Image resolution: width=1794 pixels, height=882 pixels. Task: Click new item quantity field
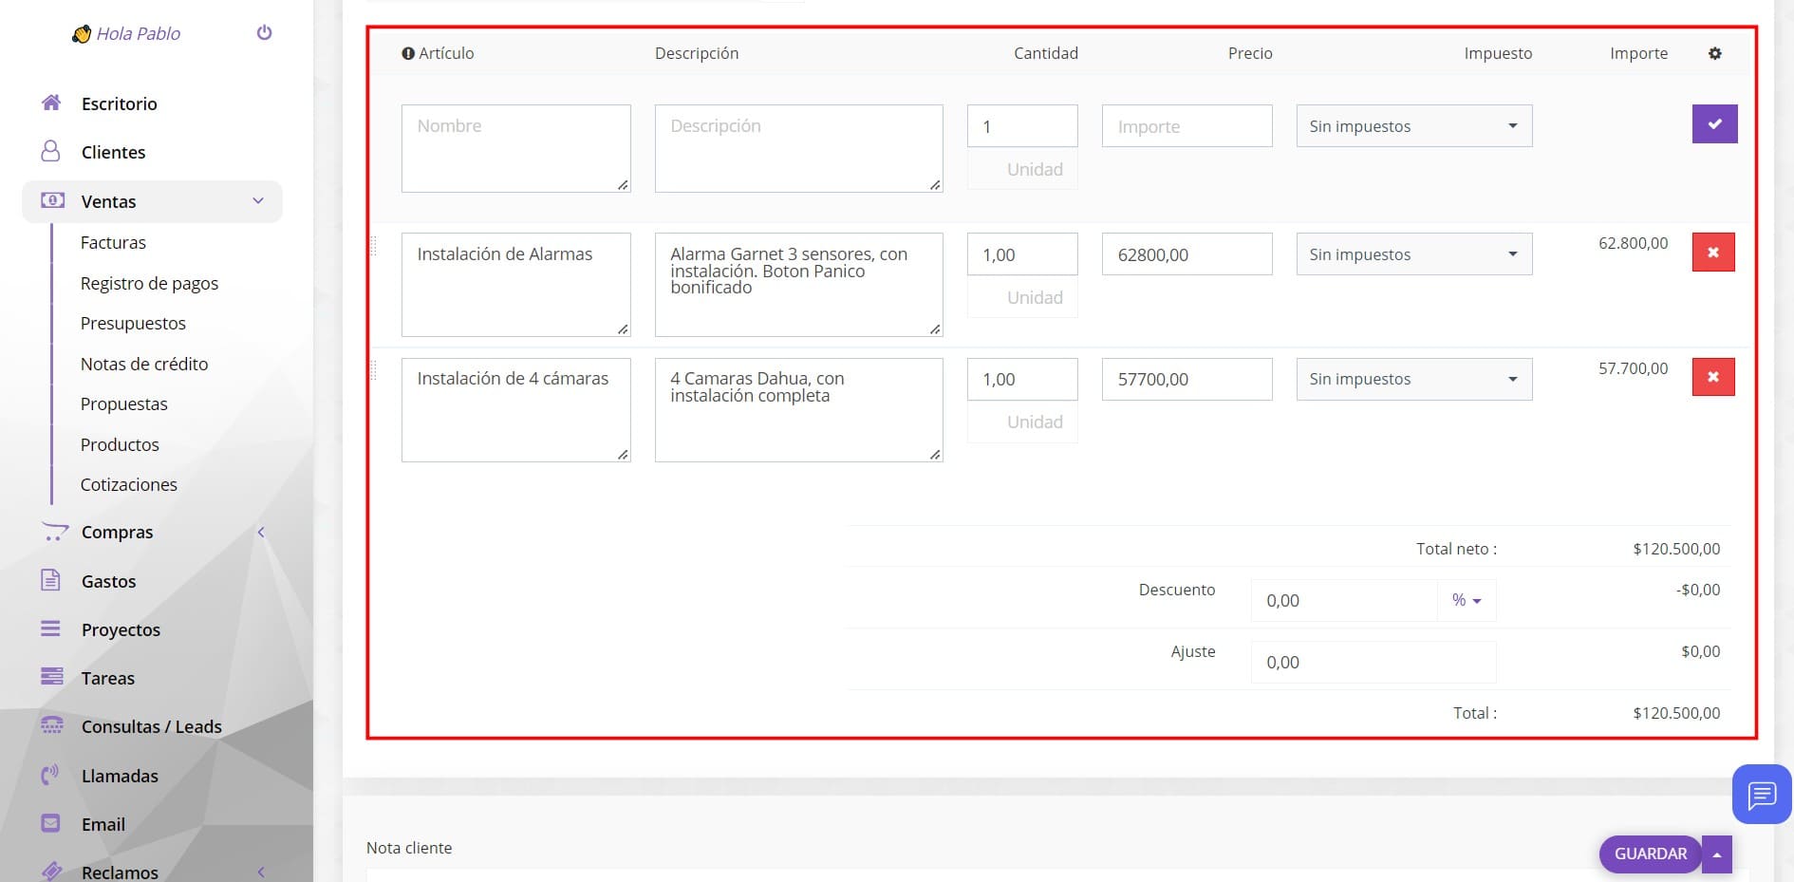point(1022,125)
